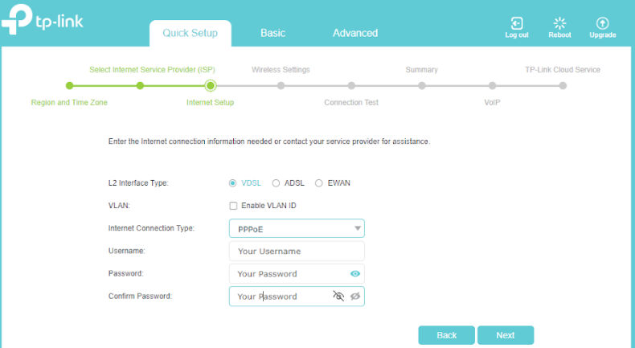The width and height of the screenshot is (635, 348).
Task: Select the VDSL radio button
Action: coord(232,183)
